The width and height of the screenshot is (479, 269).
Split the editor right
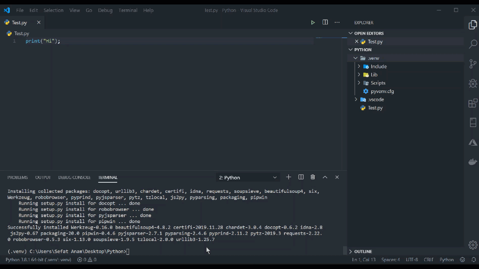point(325,22)
